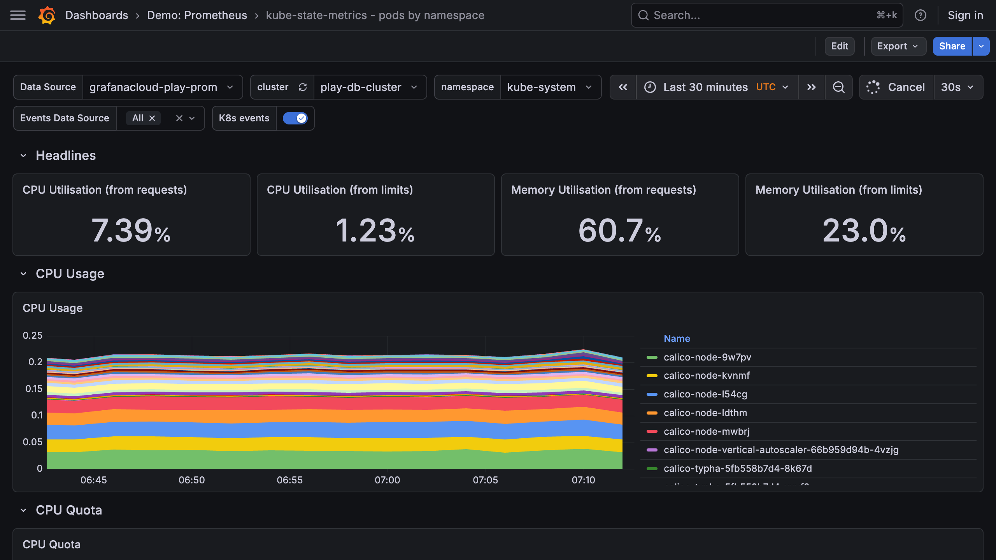
Task: Click the yellow calico-node-kvnmf color swatch
Action: (652, 376)
